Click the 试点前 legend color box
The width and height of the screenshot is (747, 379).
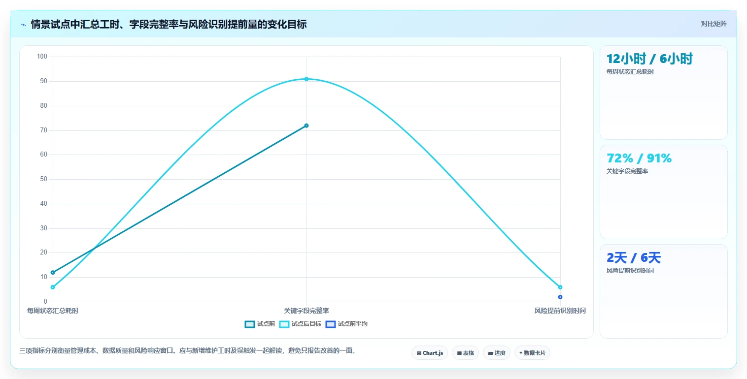pos(250,324)
